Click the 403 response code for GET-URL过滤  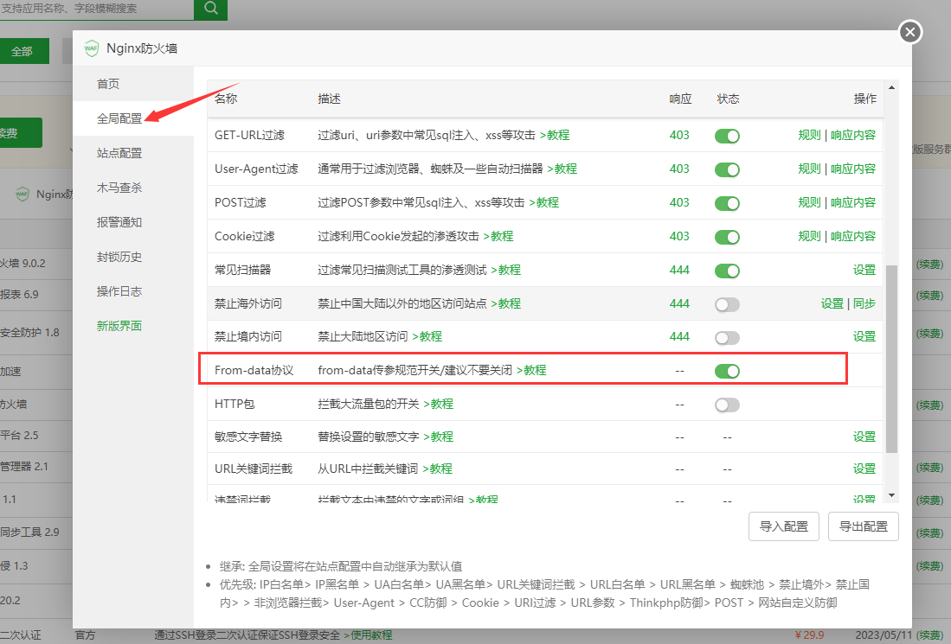[x=679, y=135]
